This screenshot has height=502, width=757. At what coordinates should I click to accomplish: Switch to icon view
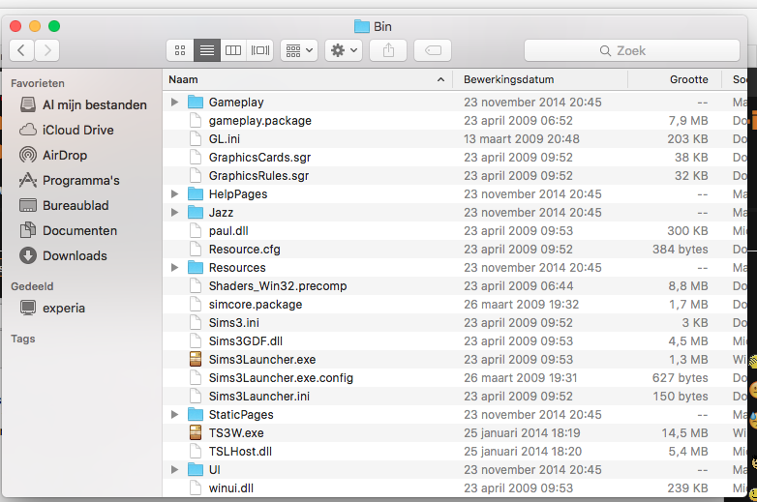click(180, 50)
